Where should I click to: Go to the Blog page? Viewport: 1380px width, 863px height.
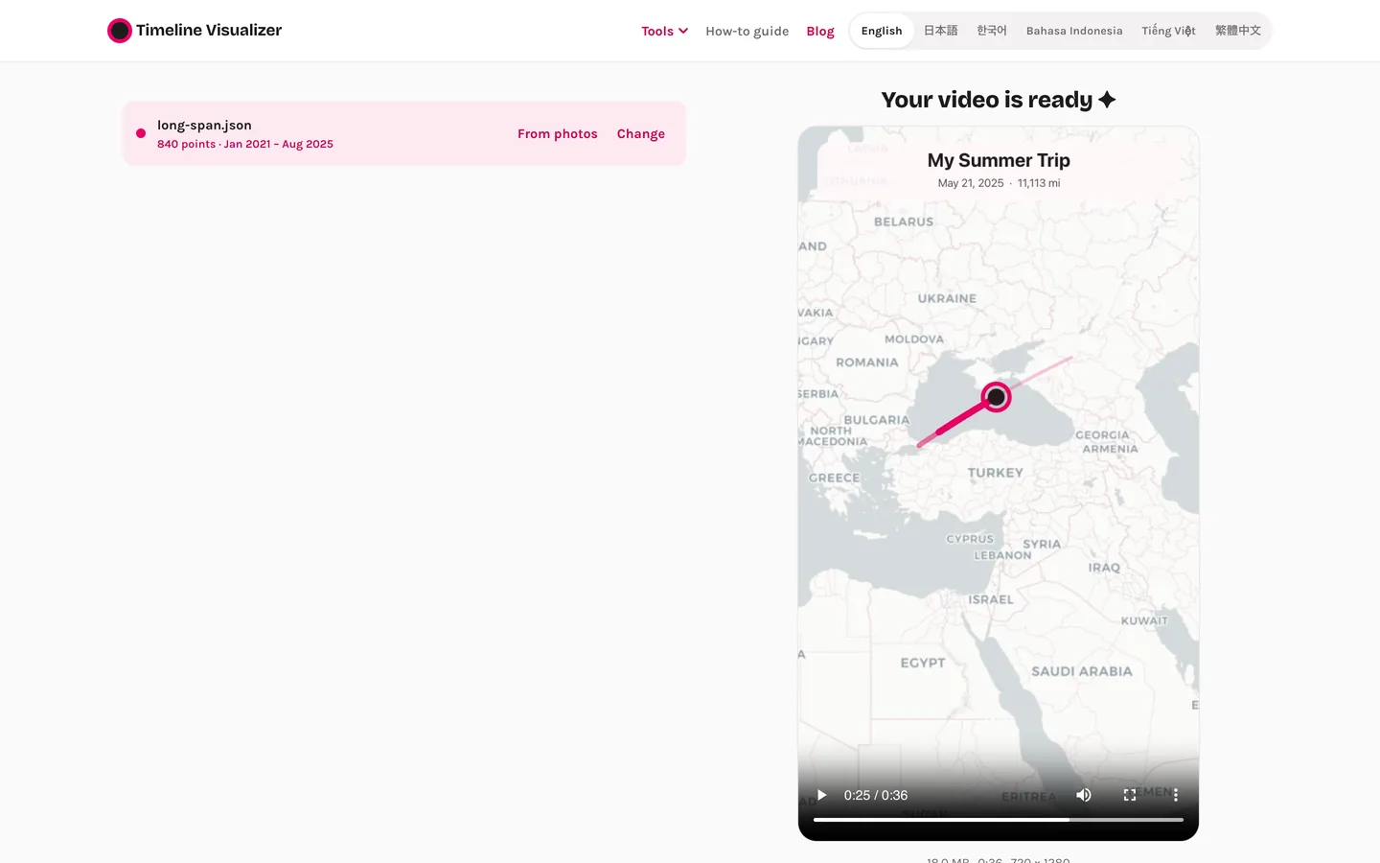[x=820, y=31]
